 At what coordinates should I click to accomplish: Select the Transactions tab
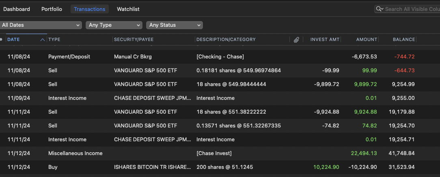point(90,9)
